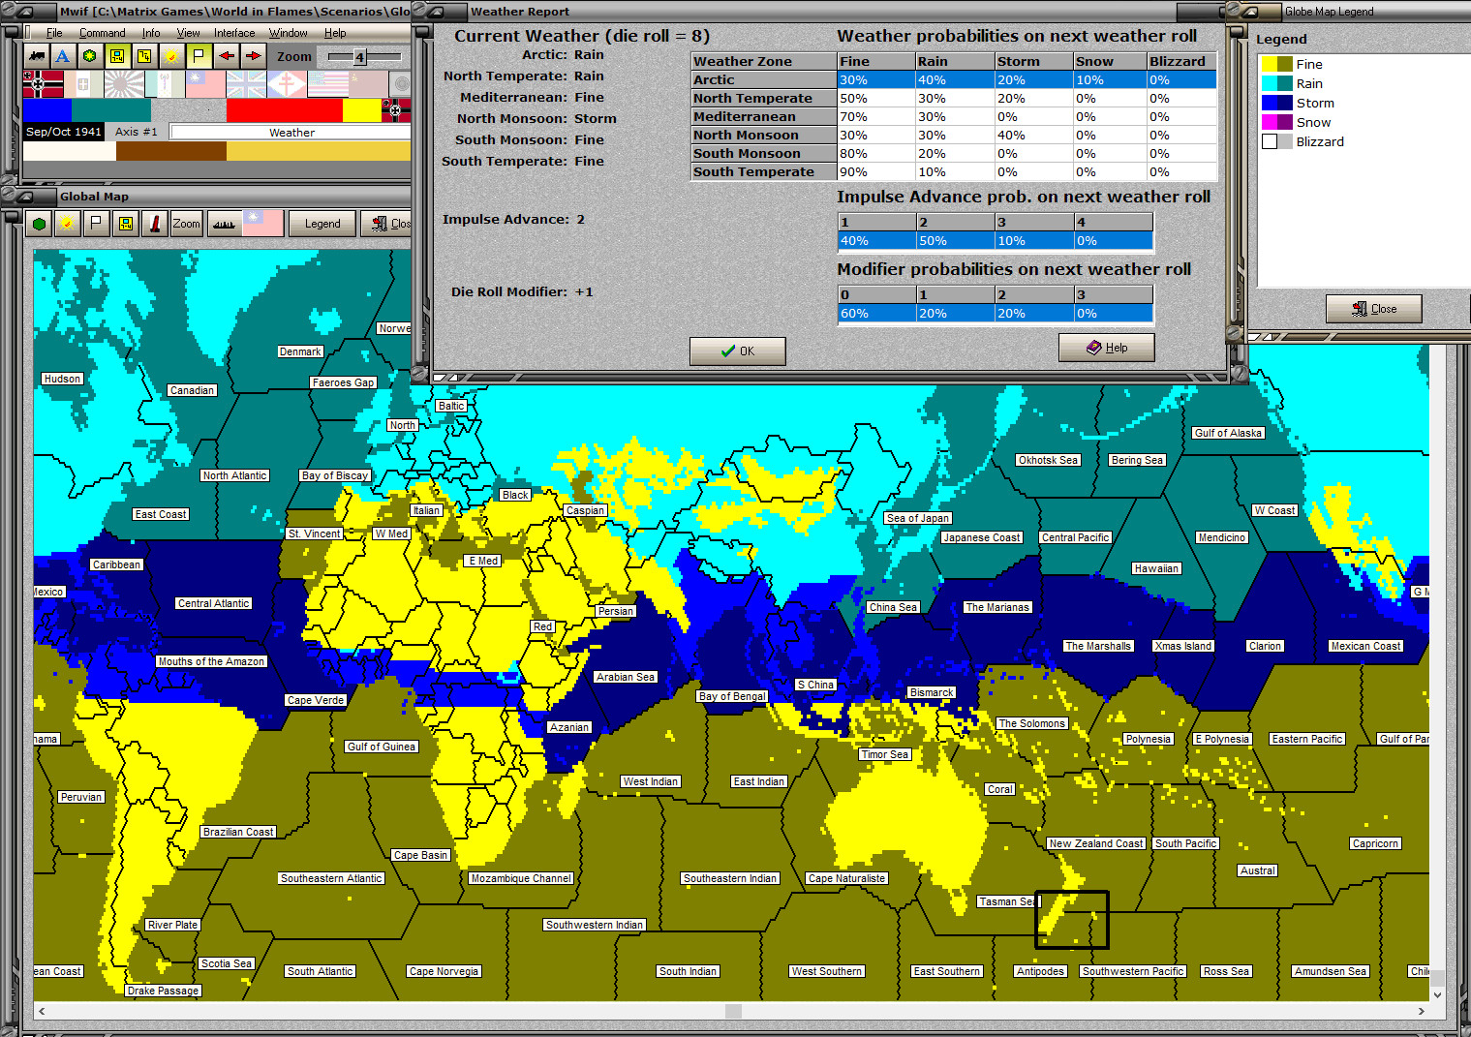Click the ship silhouette icon in Global Map toolbar
Screen dimensions: 1471x1037
click(x=224, y=224)
